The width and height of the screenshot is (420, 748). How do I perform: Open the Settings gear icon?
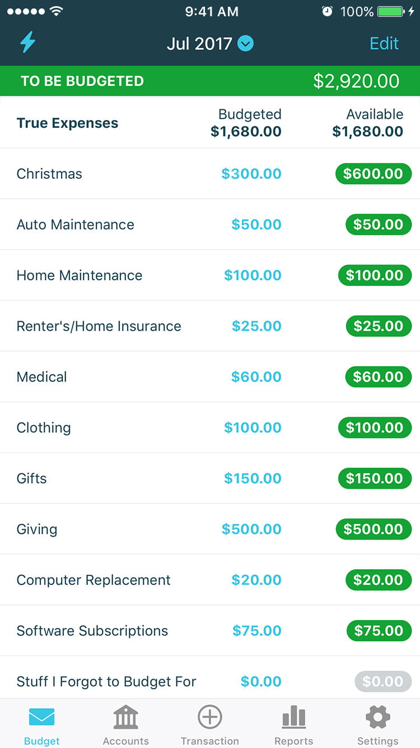(x=377, y=718)
